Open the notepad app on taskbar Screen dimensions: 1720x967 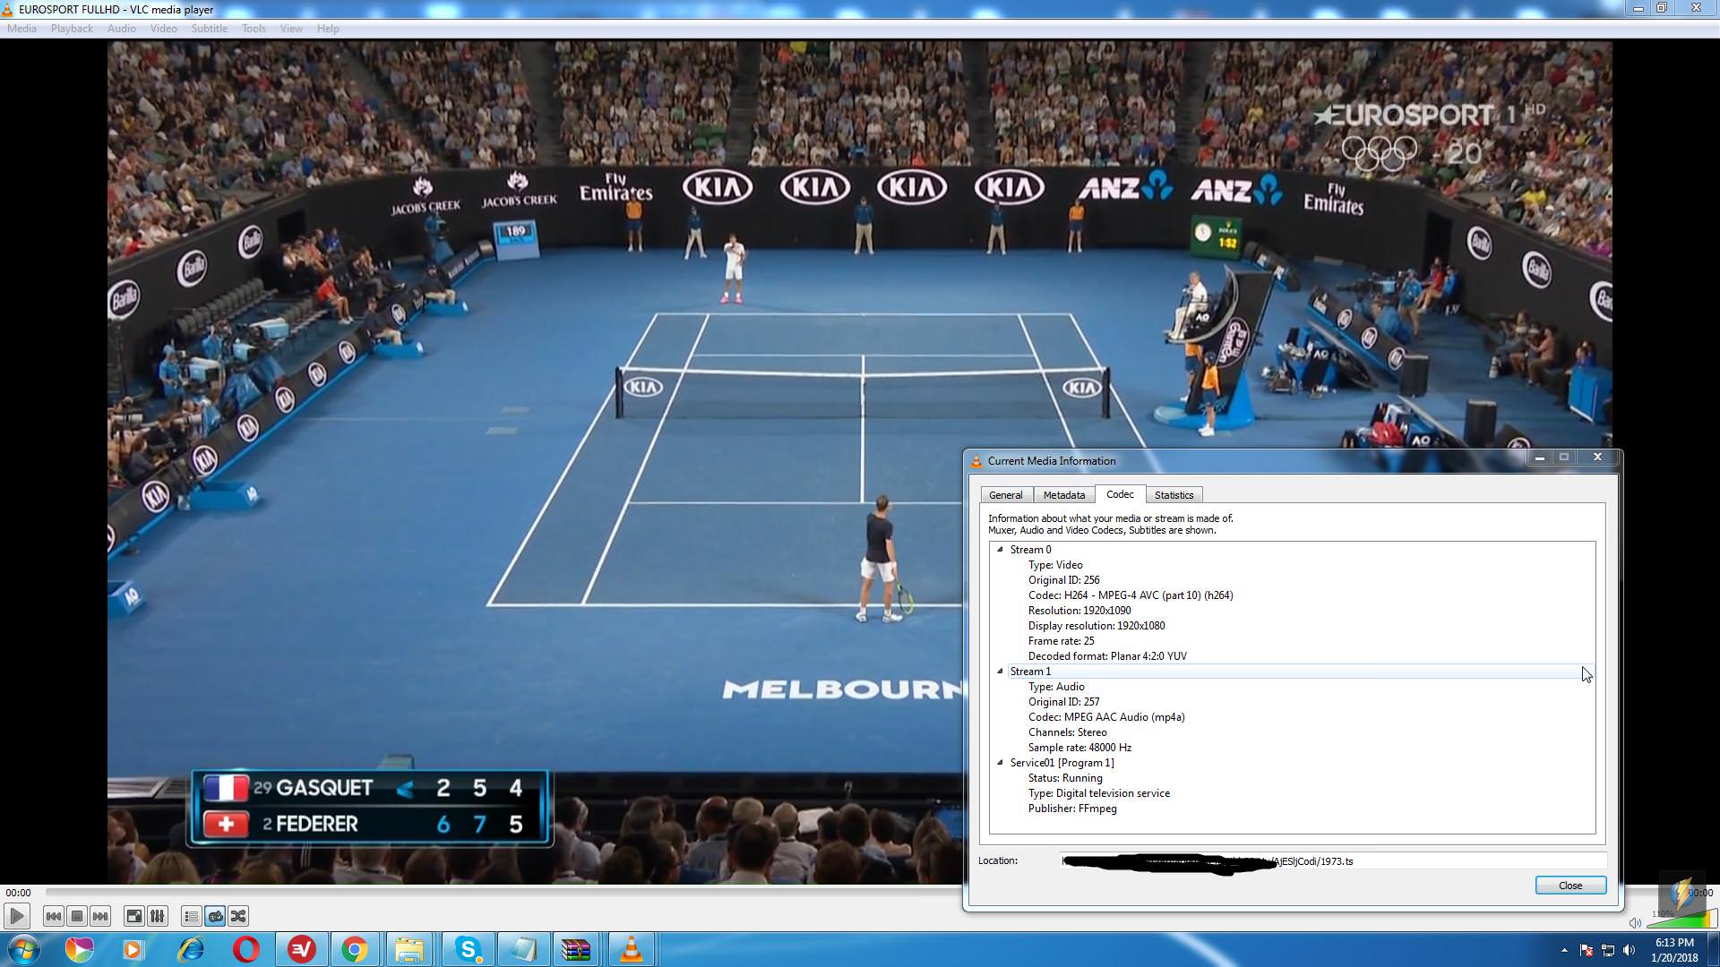[522, 949]
